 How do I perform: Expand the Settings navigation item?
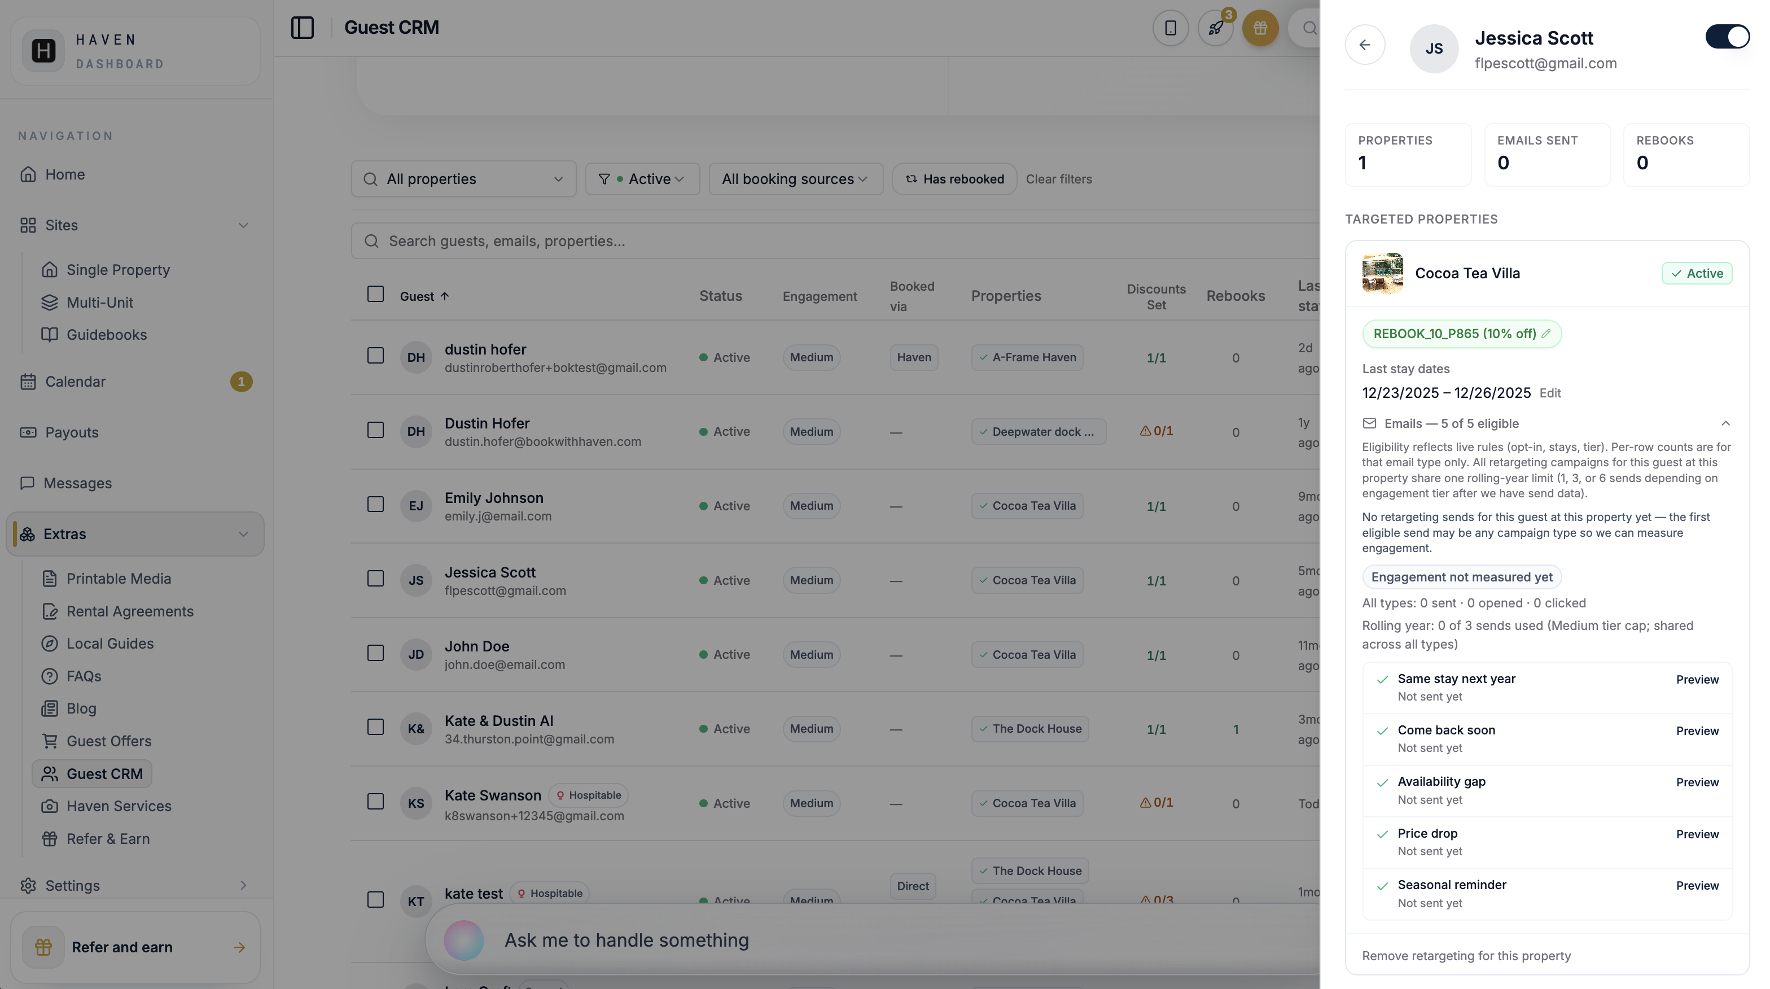[x=243, y=885]
